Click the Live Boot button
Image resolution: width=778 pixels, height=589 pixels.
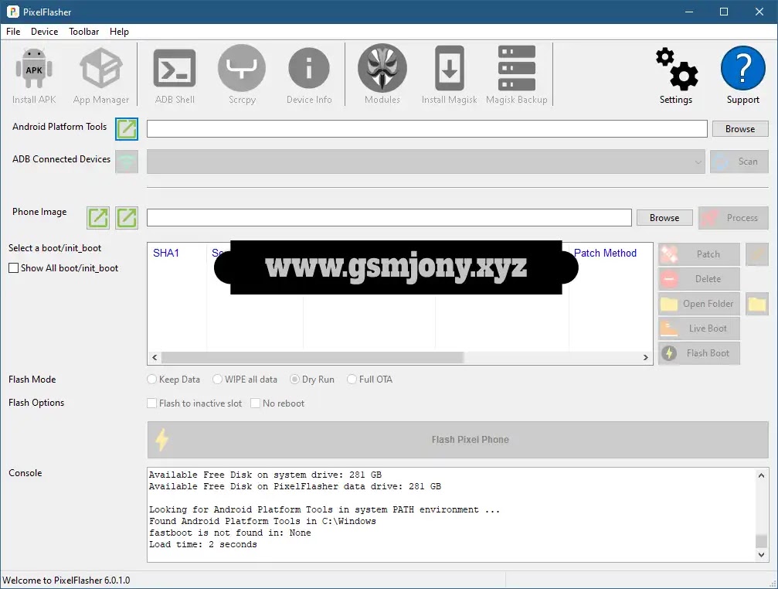click(699, 329)
